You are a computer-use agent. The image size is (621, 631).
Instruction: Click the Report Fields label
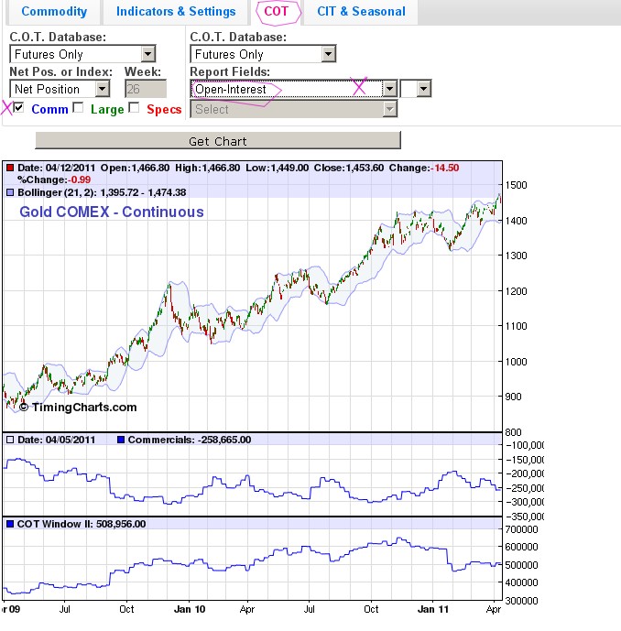point(230,71)
